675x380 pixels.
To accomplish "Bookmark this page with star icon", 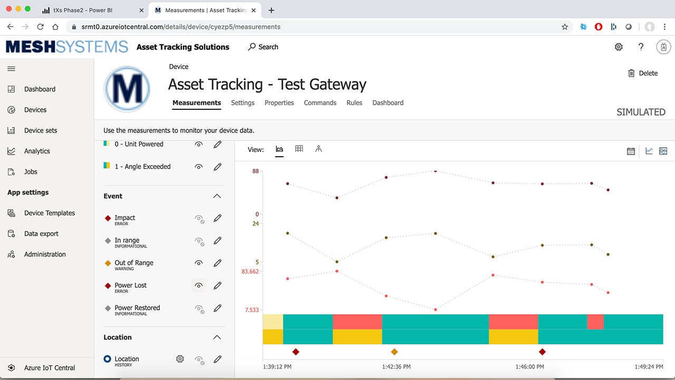I will click(x=565, y=26).
